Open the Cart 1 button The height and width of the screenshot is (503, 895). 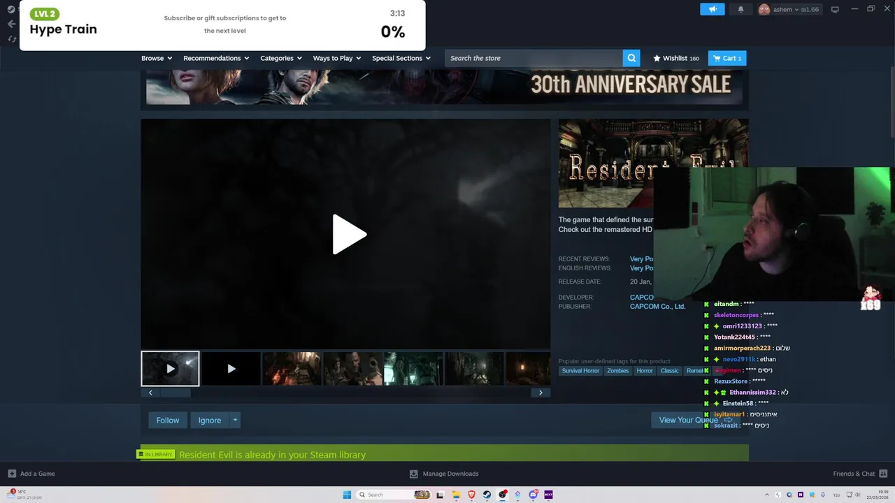click(727, 58)
